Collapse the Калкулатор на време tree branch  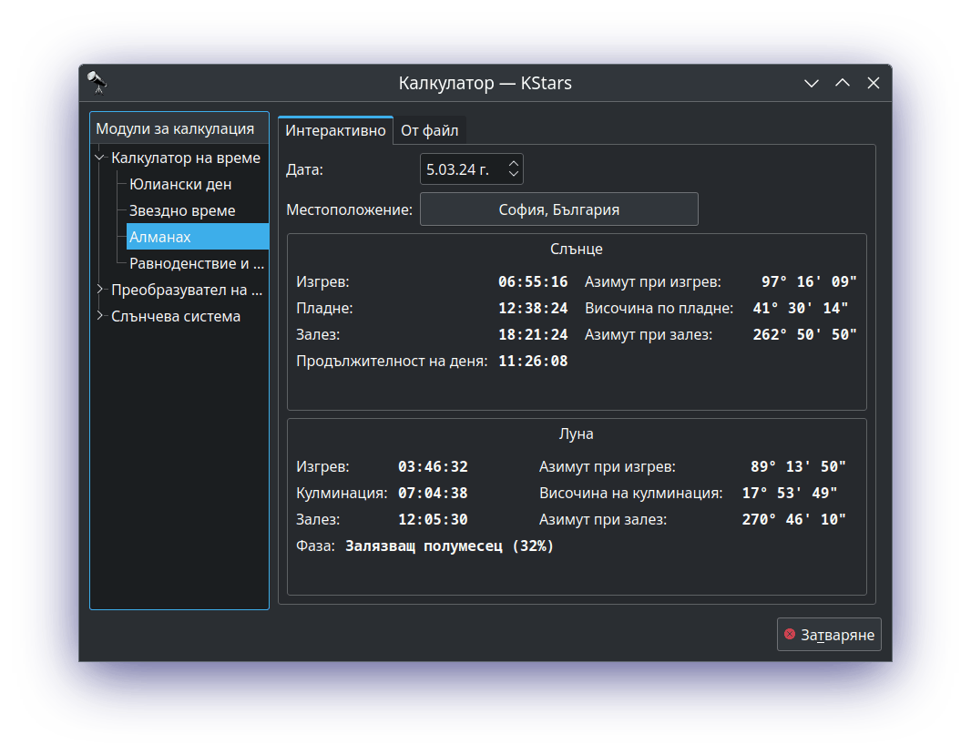(99, 158)
